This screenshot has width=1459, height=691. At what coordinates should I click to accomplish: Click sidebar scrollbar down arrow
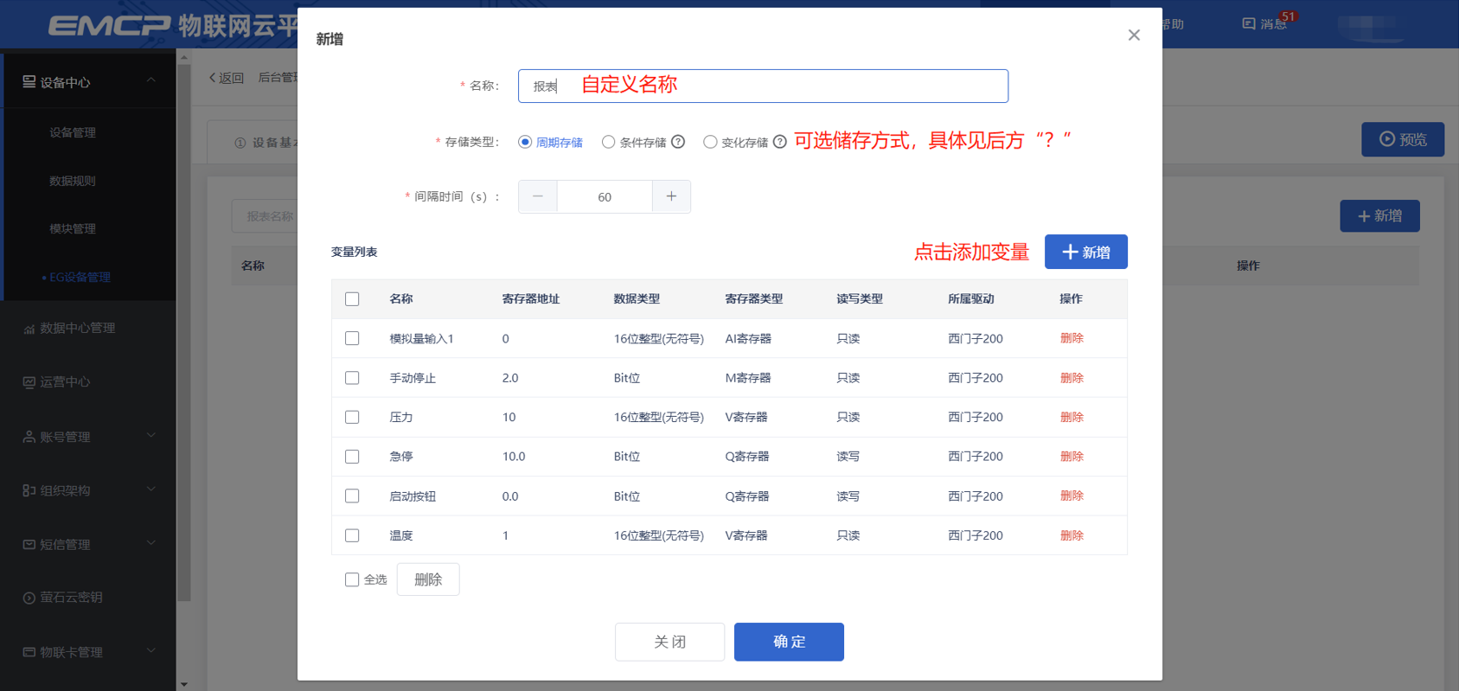(x=183, y=684)
